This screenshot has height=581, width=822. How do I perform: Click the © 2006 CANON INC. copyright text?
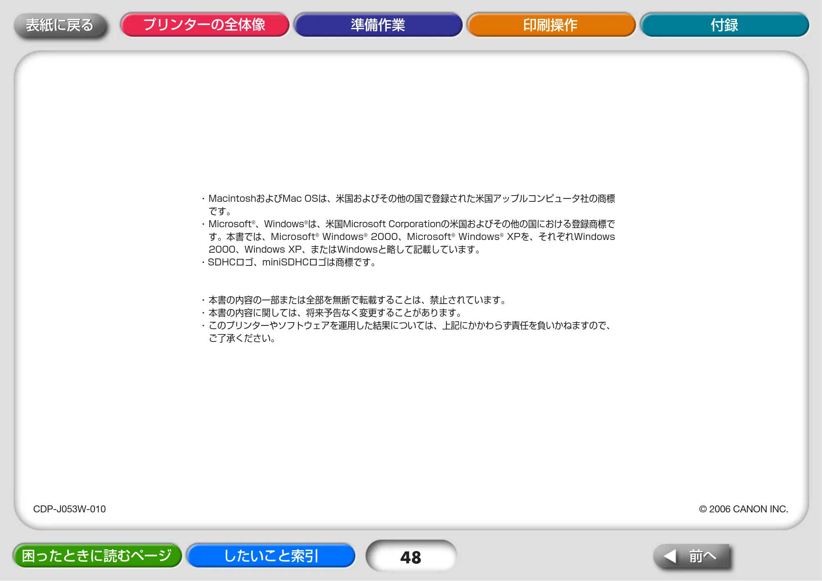(743, 509)
